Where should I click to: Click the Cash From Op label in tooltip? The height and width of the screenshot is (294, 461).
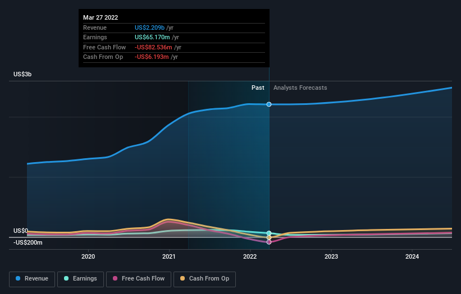103,57
